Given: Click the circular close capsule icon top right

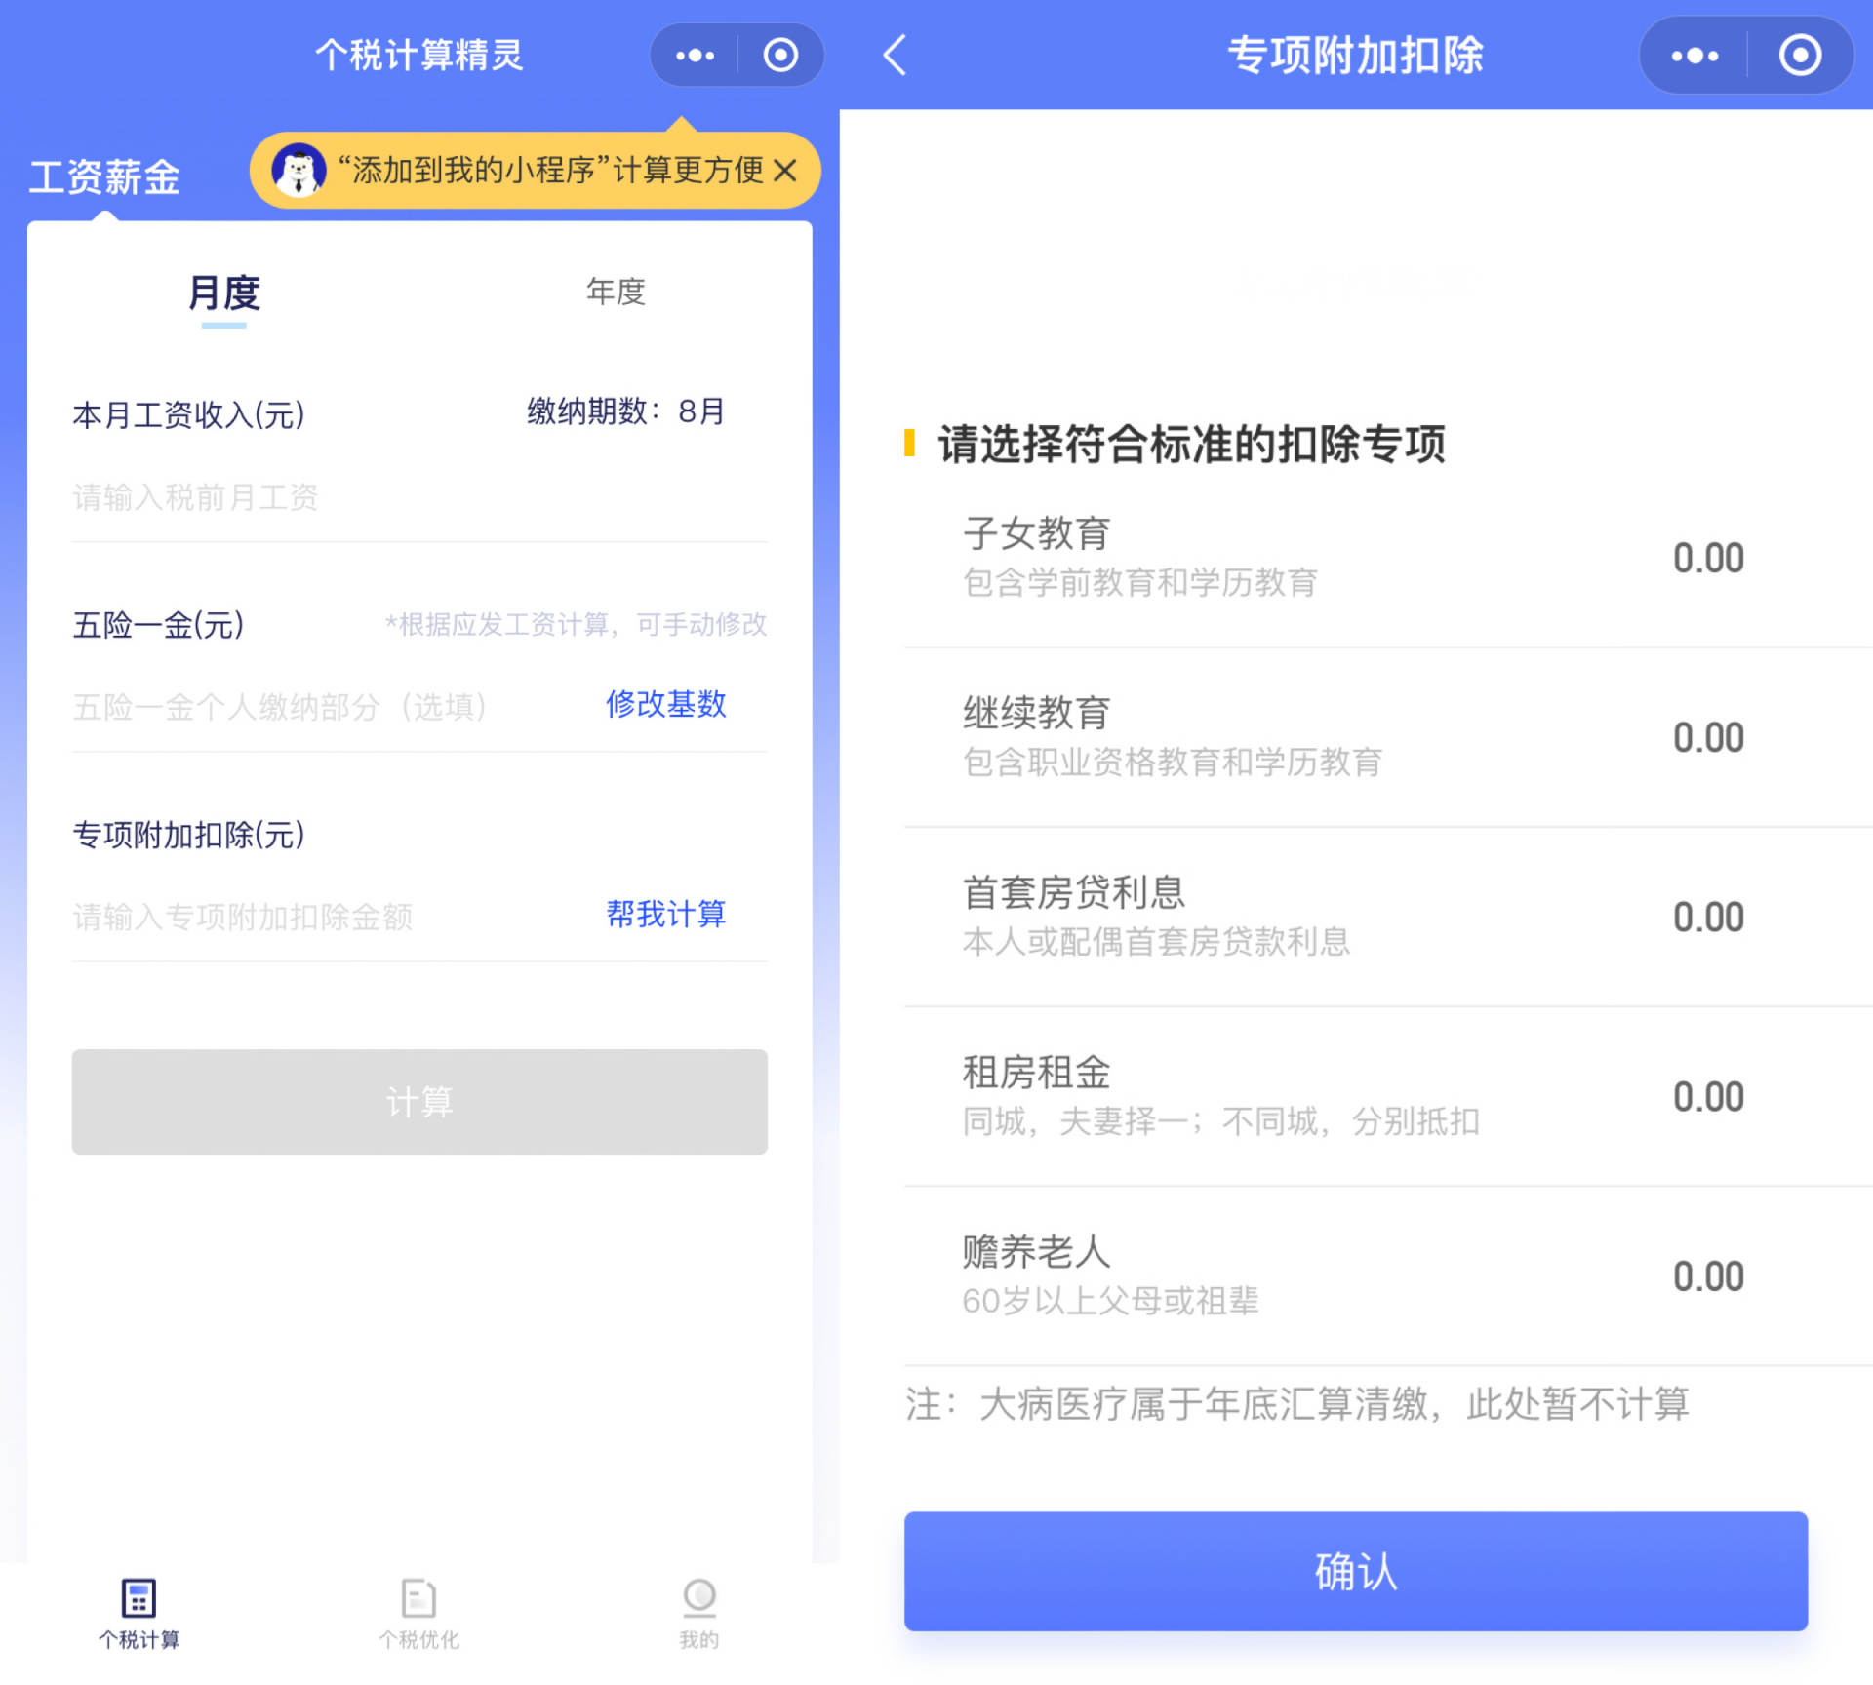Looking at the screenshot, I should point(780,55).
